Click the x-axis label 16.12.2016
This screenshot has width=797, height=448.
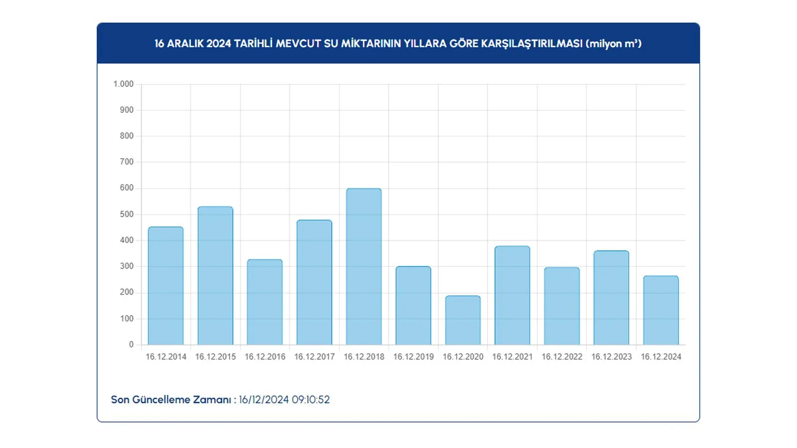(265, 357)
